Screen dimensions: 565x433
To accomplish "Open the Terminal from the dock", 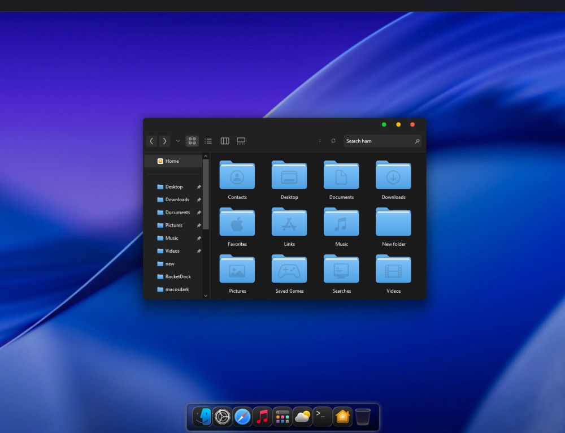I will click(322, 417).
